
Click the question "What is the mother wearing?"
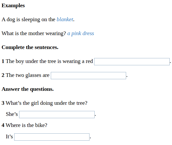point(34,34)
